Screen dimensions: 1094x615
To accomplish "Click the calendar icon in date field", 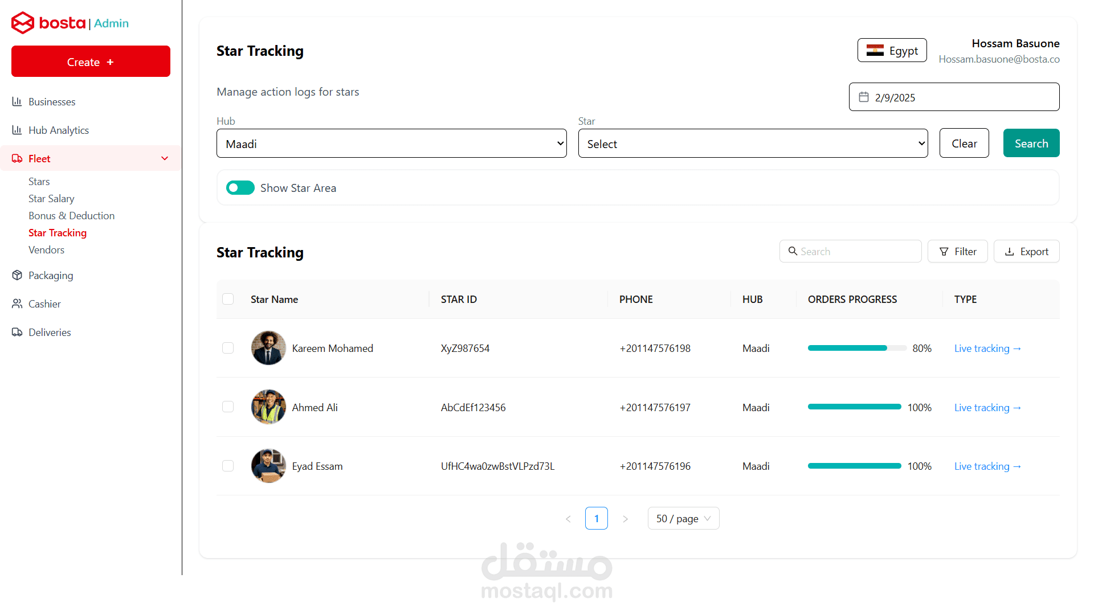I will (864, 97).
